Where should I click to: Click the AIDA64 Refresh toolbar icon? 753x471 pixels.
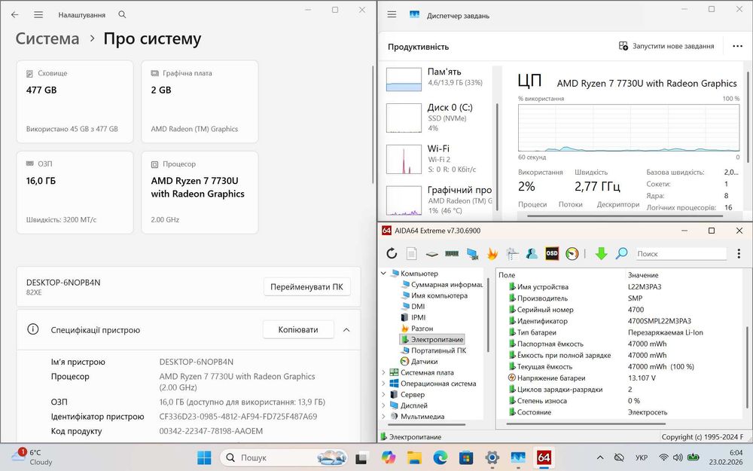pos(392,253)
